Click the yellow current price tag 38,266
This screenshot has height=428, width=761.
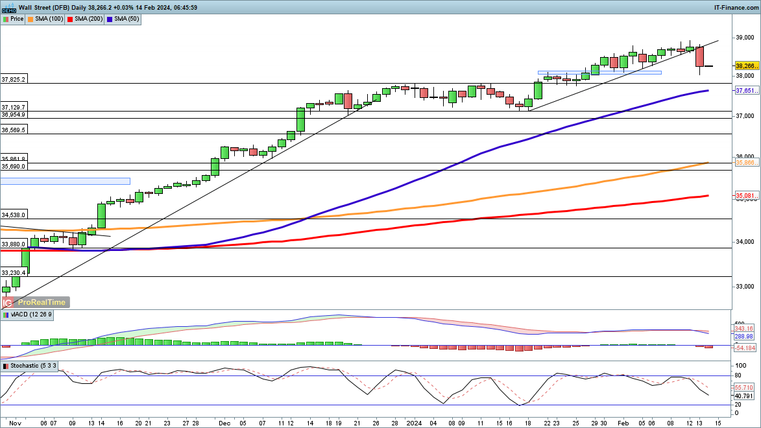[747, 66]
